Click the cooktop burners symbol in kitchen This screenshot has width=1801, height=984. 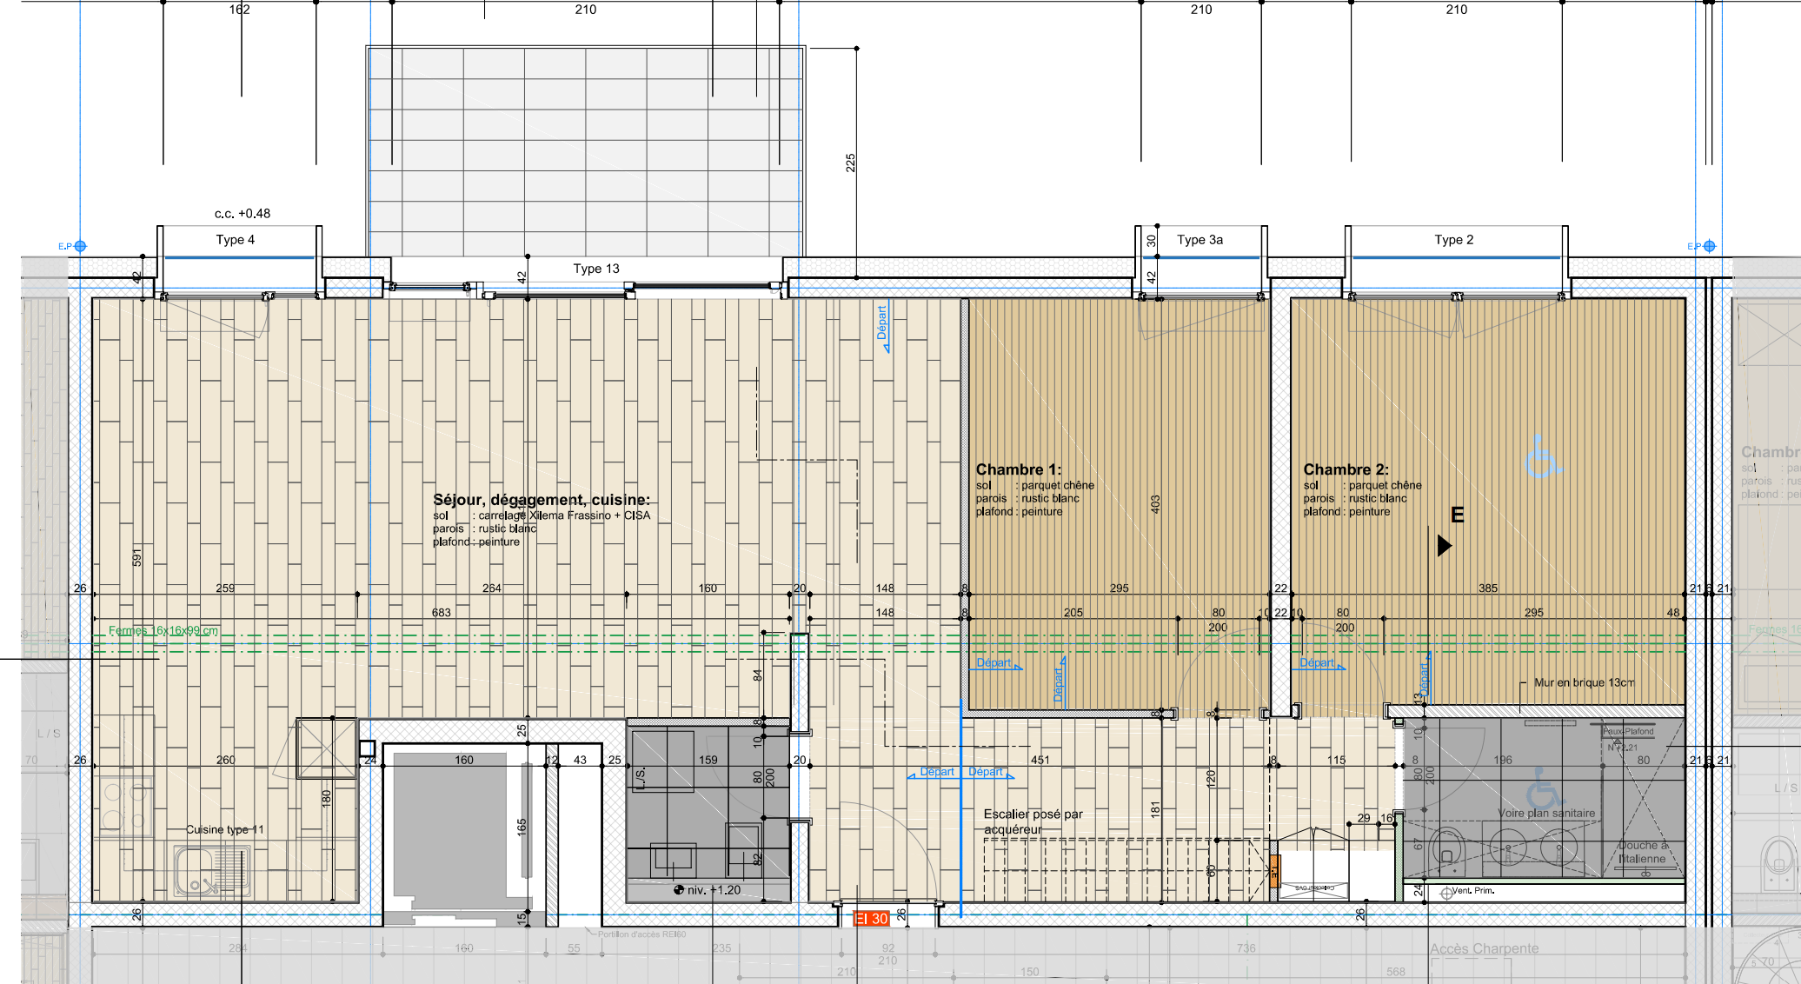click(x=125, y=806)
